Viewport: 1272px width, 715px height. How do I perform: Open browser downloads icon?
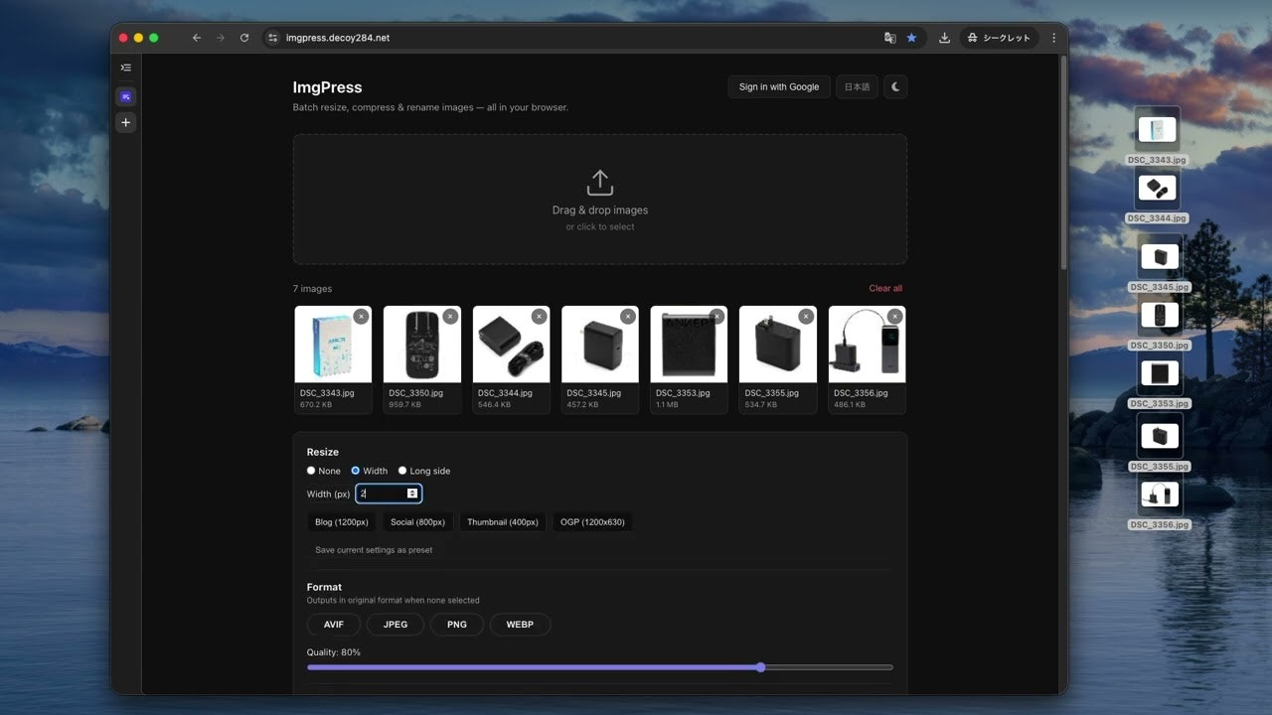944,38
